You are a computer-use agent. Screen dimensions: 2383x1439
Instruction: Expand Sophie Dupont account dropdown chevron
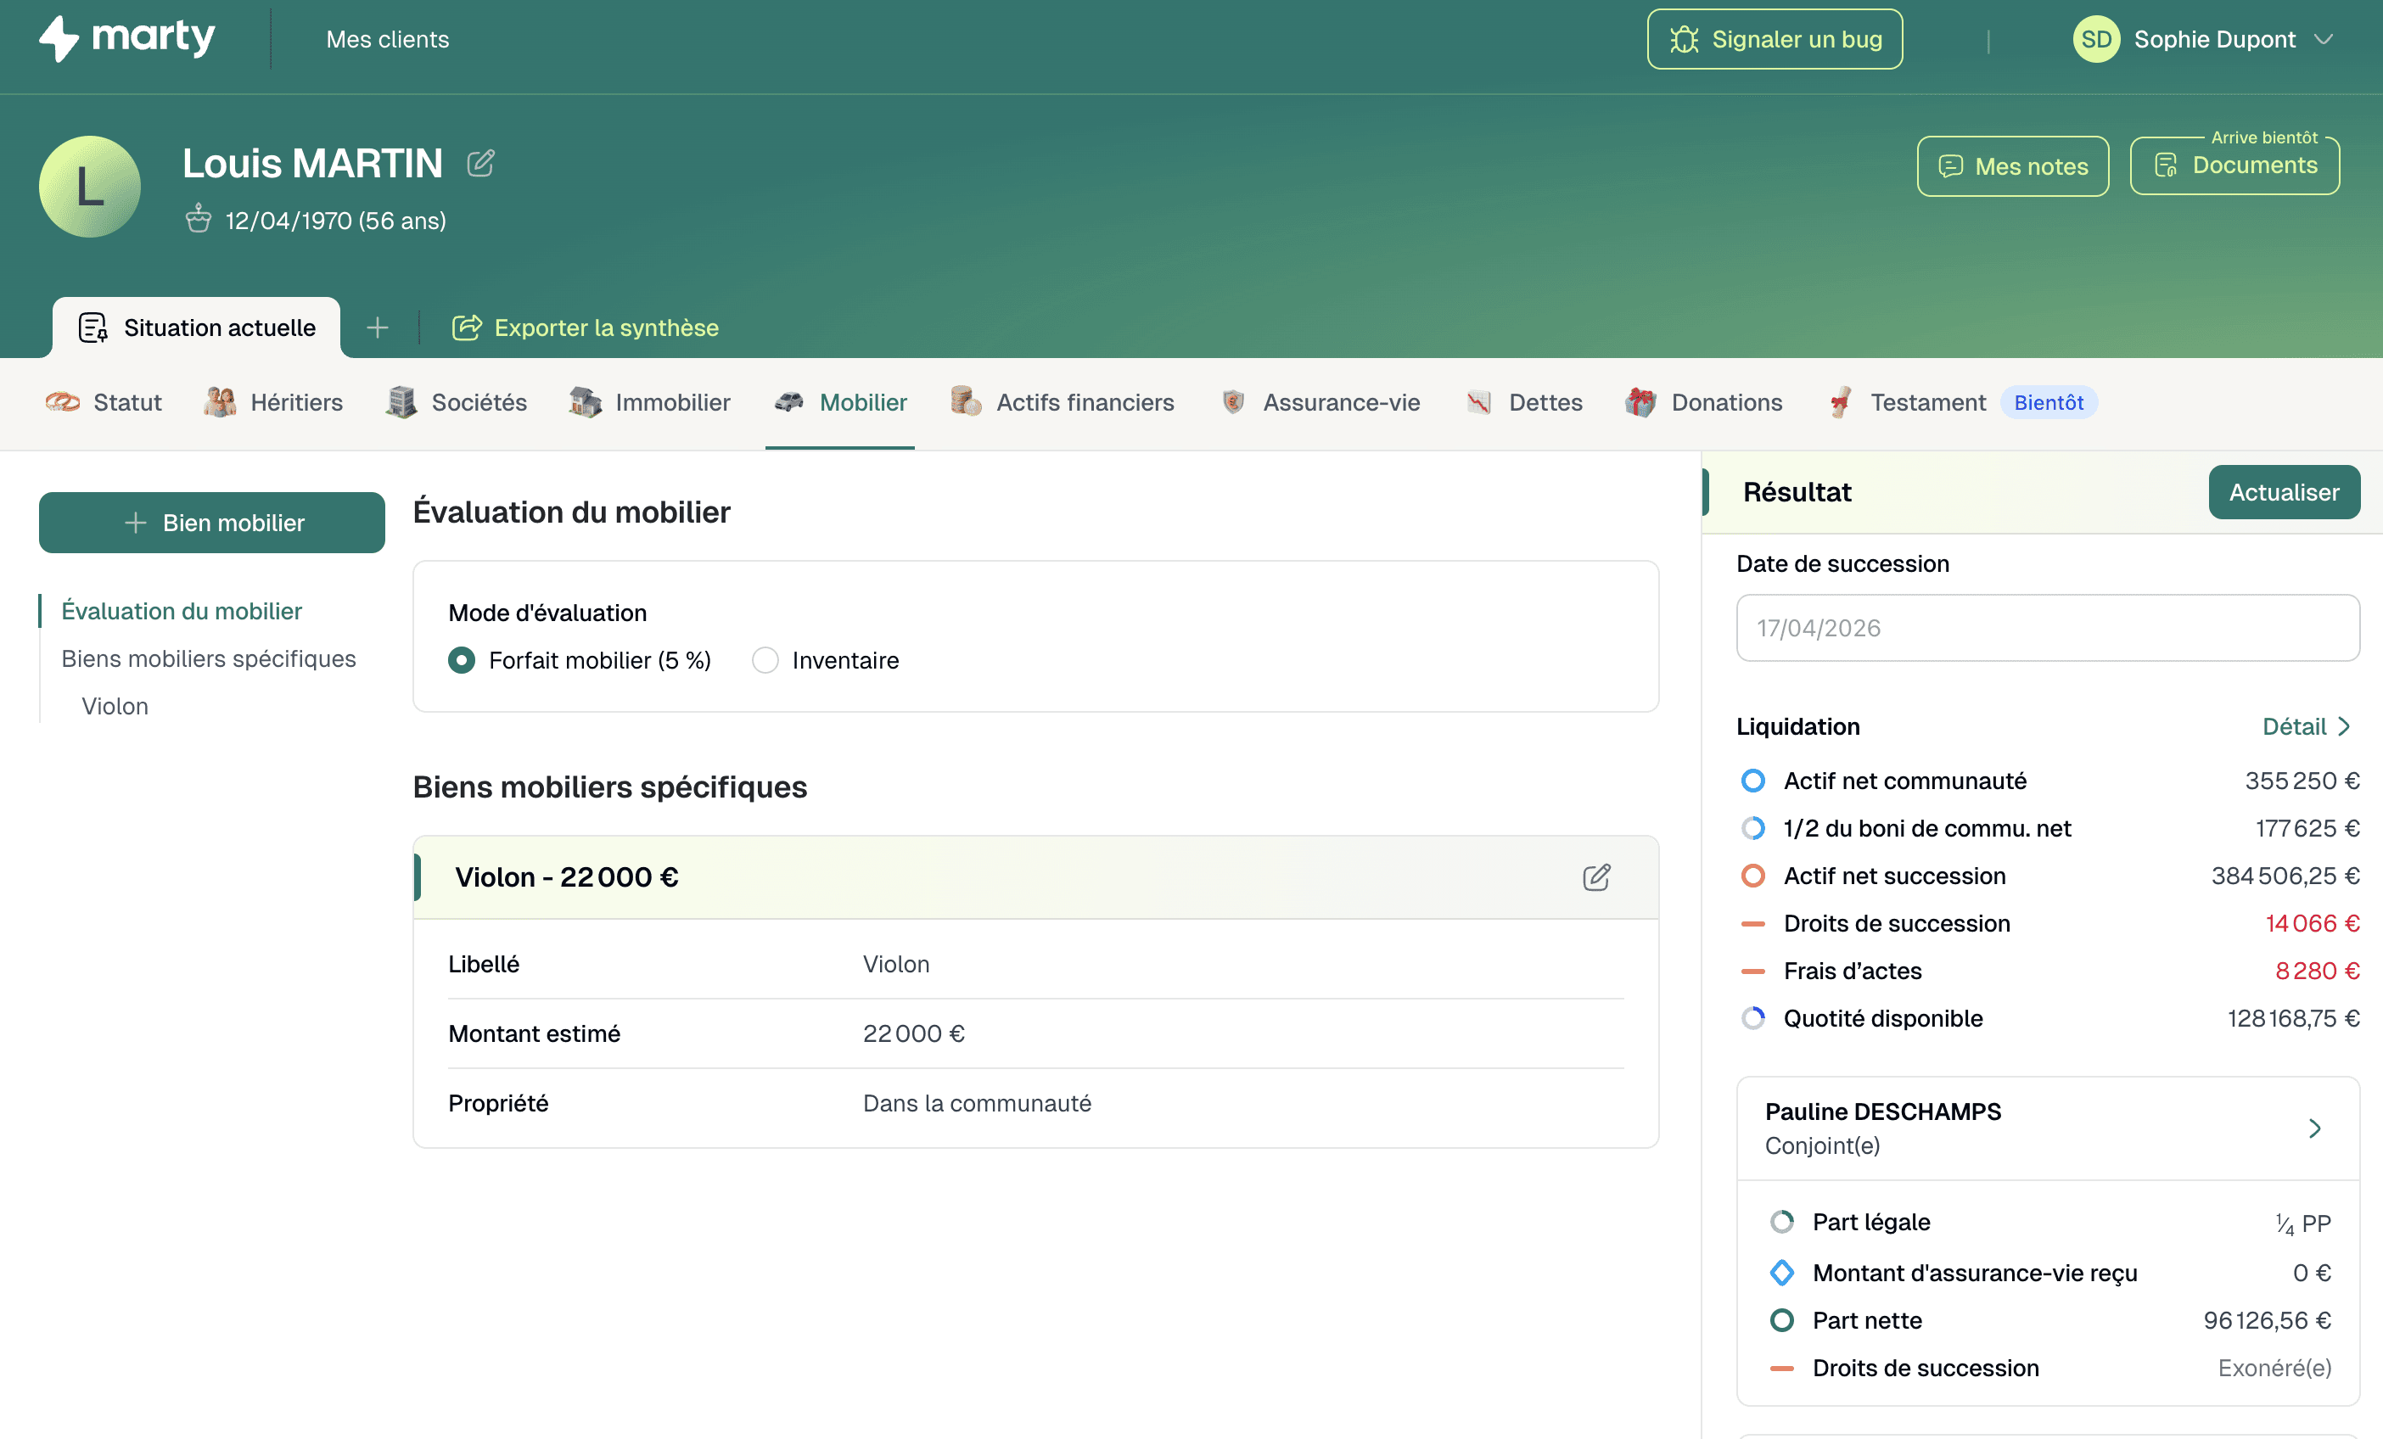coord(2324,40)
